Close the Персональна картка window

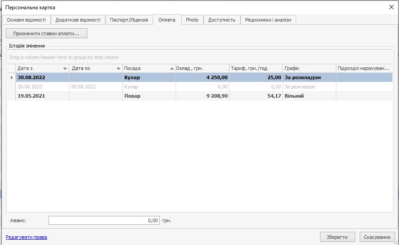[x=391, y=7]
